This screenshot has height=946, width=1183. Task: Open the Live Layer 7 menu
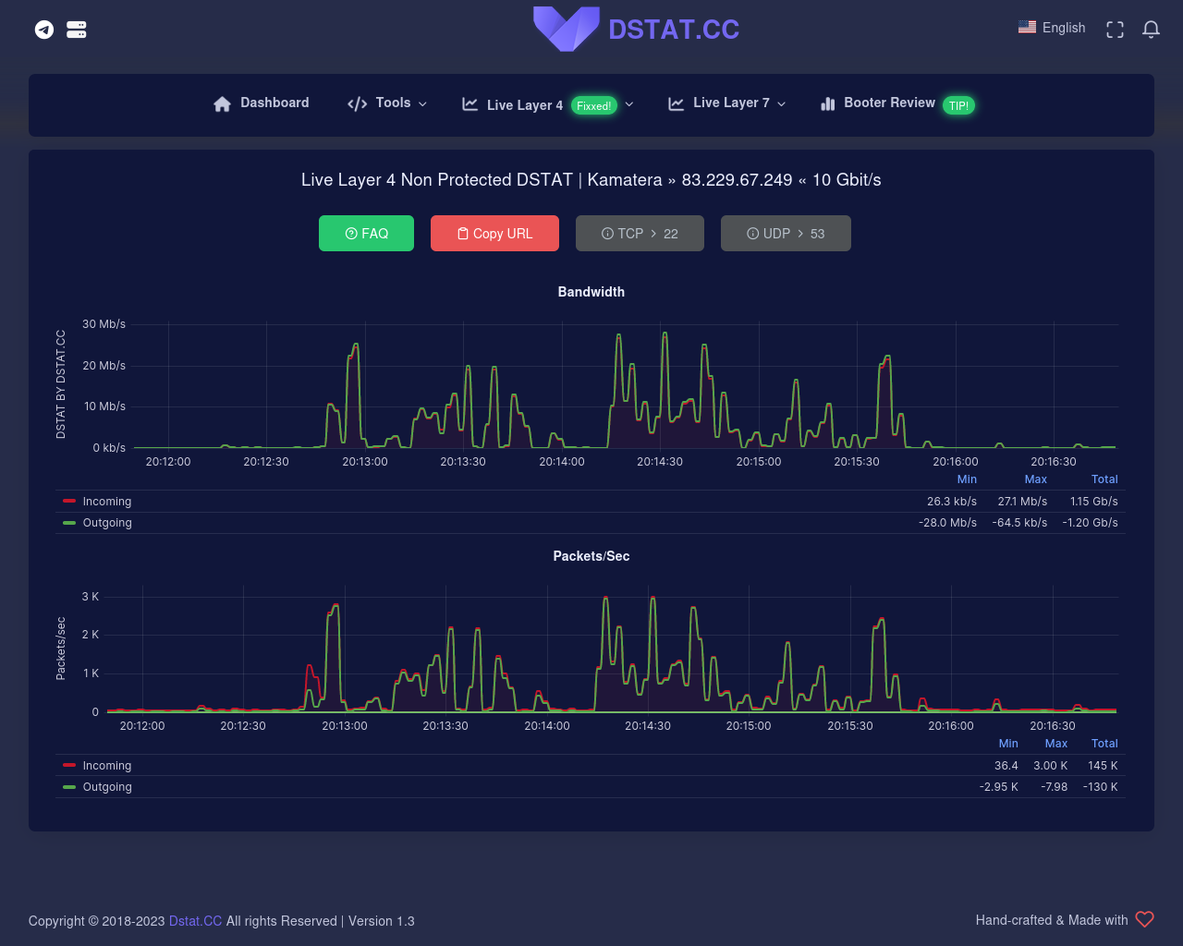pos(726,103)
